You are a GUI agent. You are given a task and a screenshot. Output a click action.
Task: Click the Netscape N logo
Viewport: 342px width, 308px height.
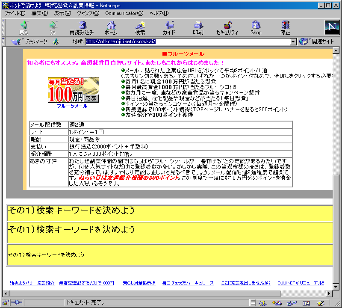click(x=332, y=27)
